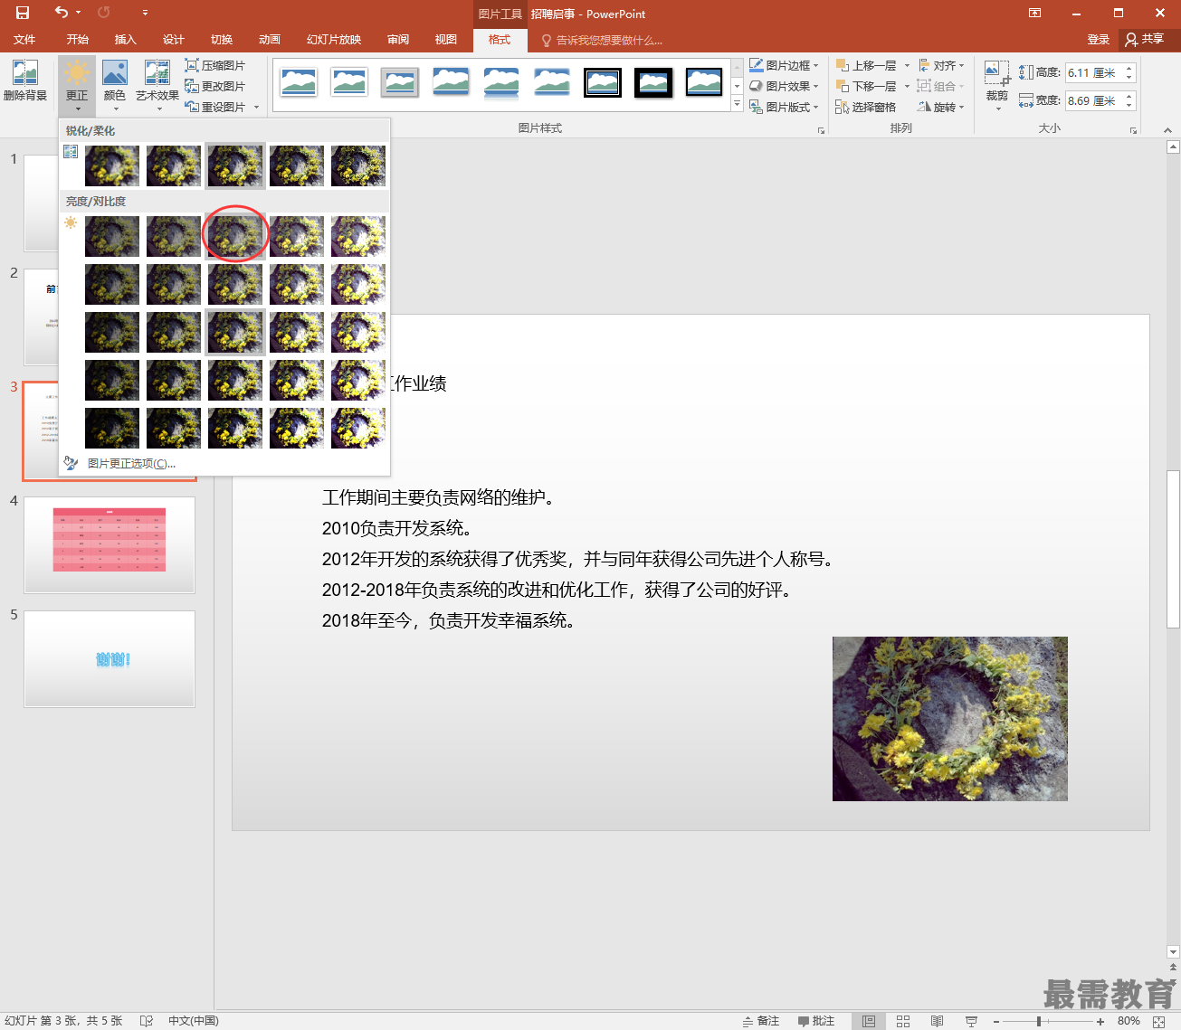Open the customize quick access toolbar arrow
This screenshot has width=1181, height=1030.
click(x=145, y=13)
